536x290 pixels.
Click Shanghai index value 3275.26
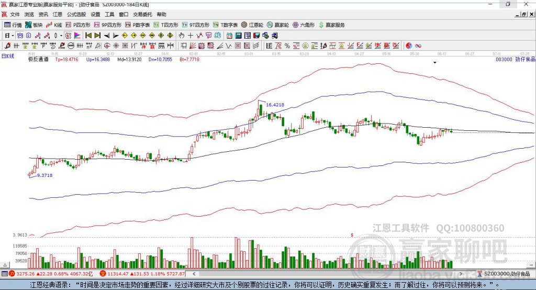click(25, 274)
